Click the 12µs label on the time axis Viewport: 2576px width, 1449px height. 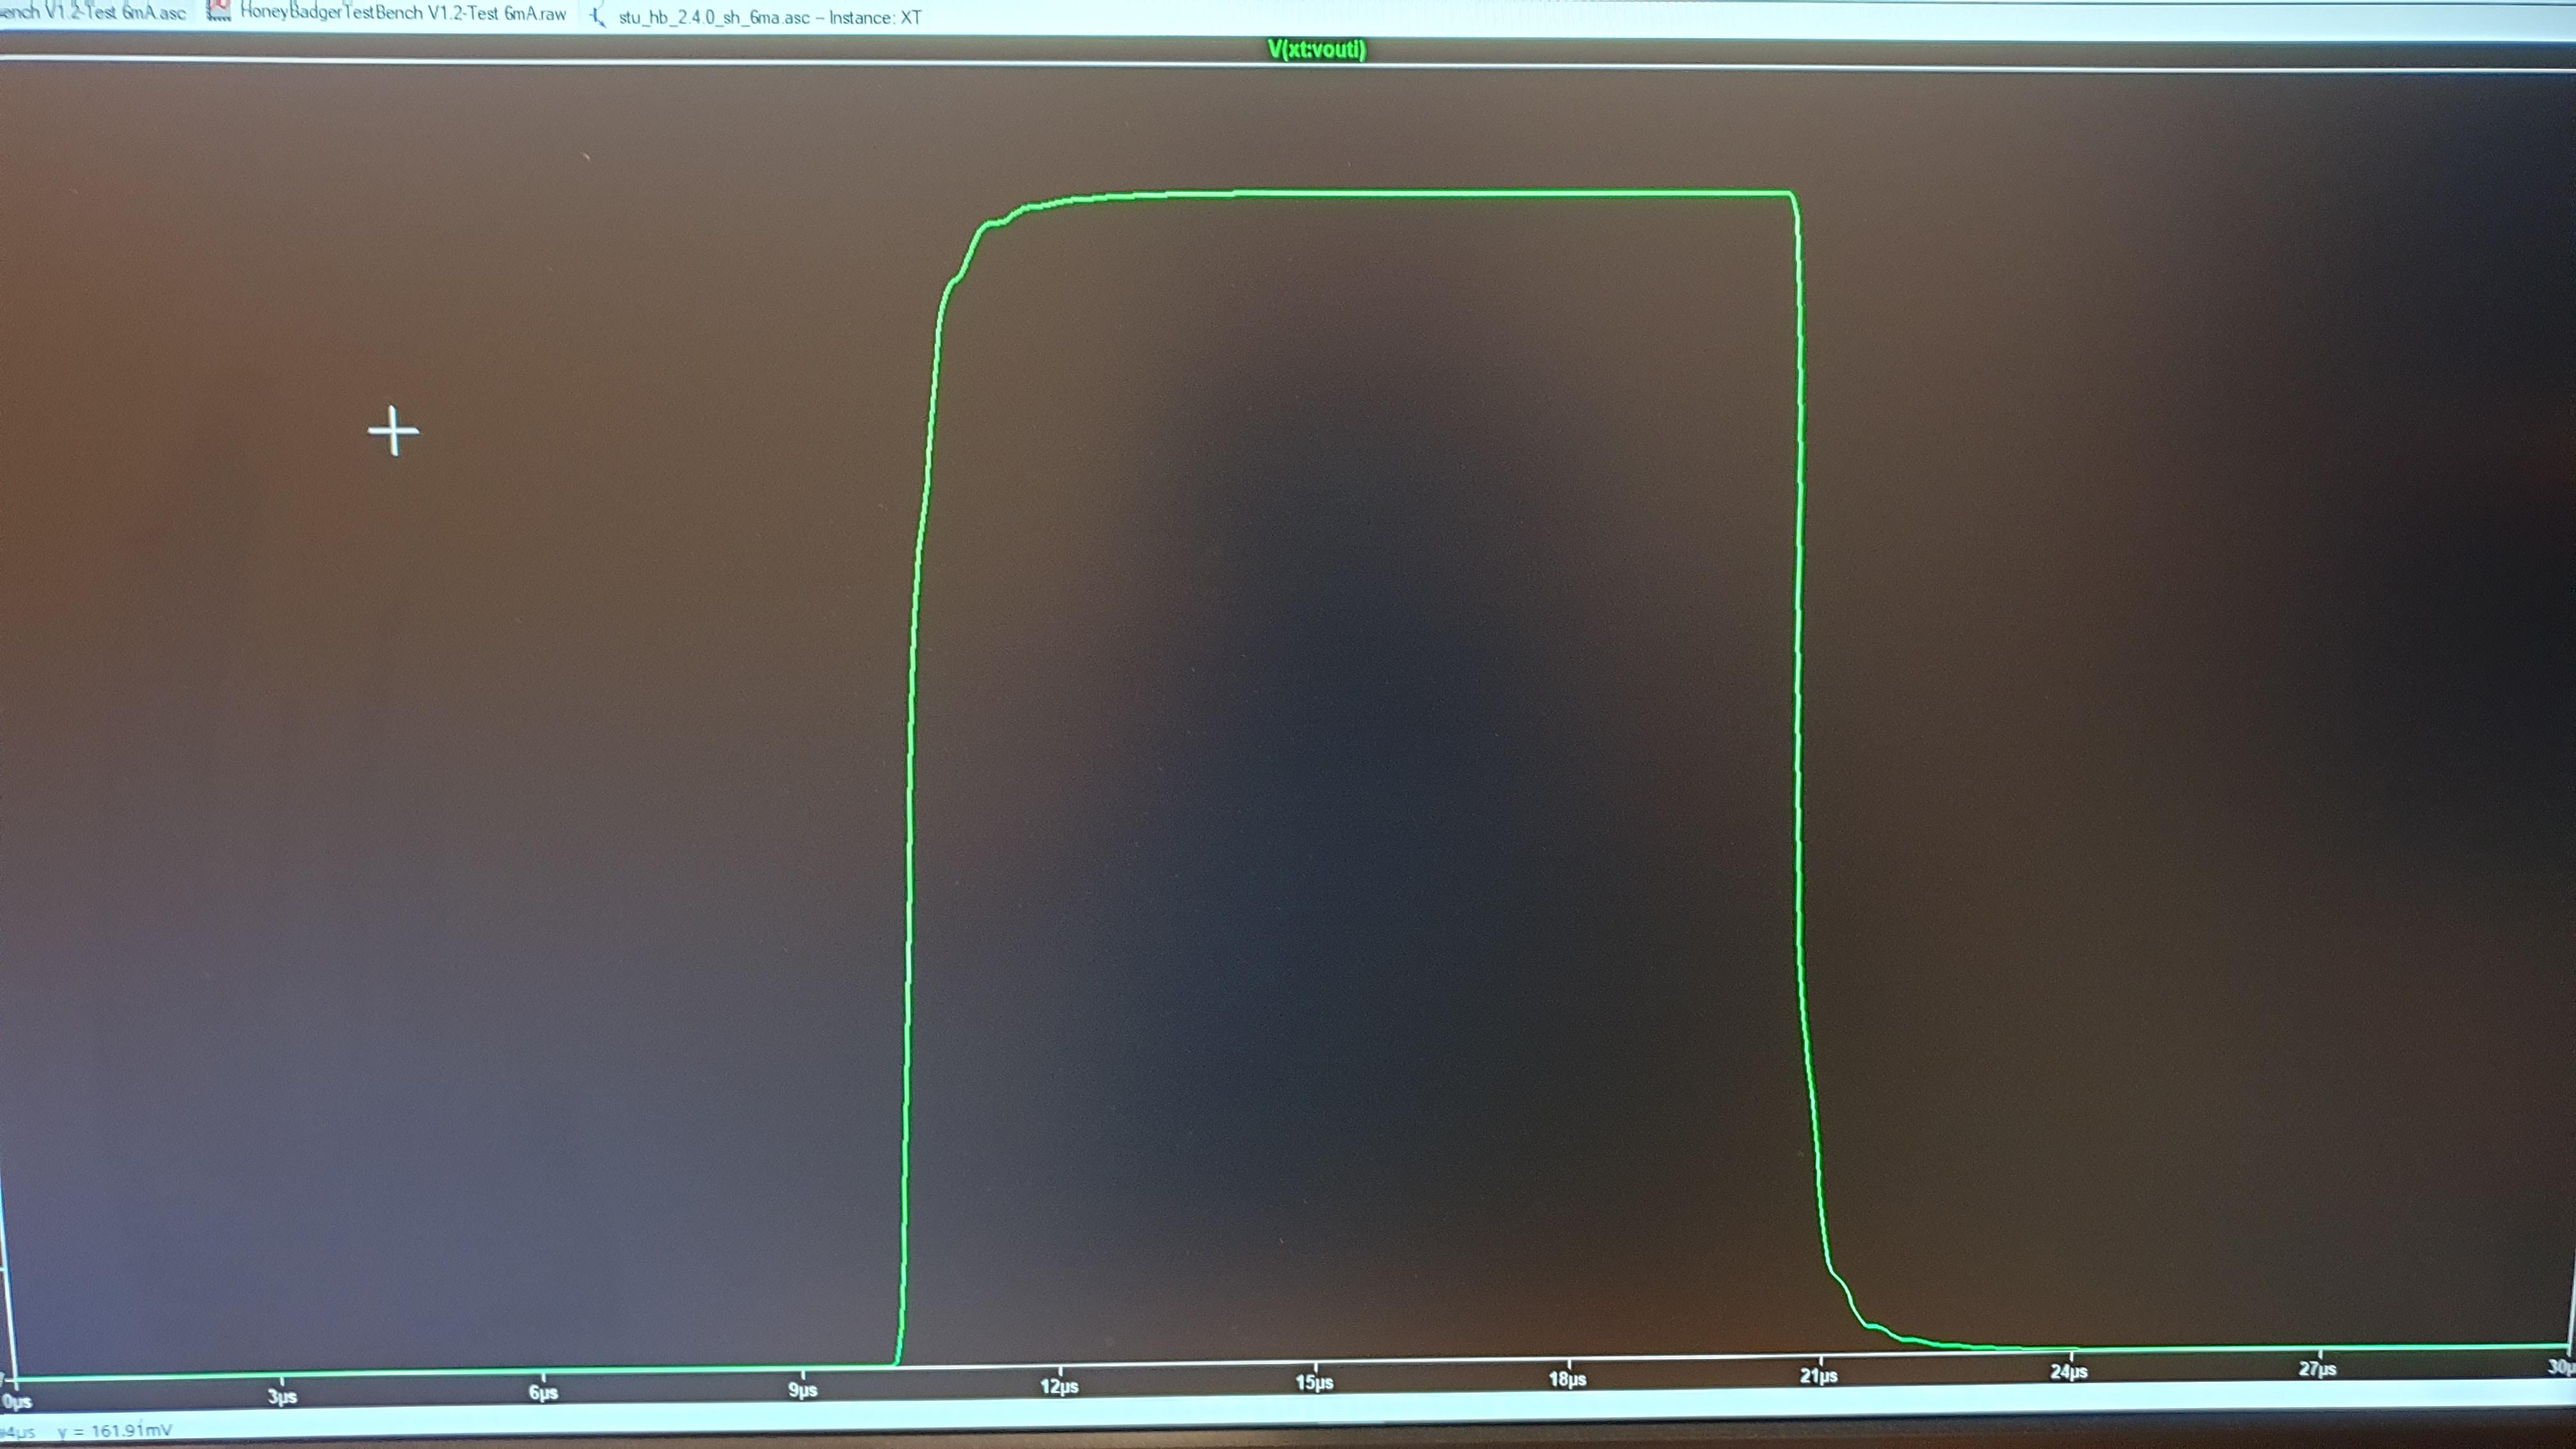[1059, 1386]
